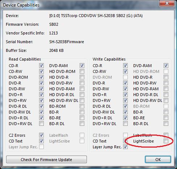Toggle BD-RE checkbox under Write Capabilities
Screen dimensions: 177x169
(x=166, y=118)
